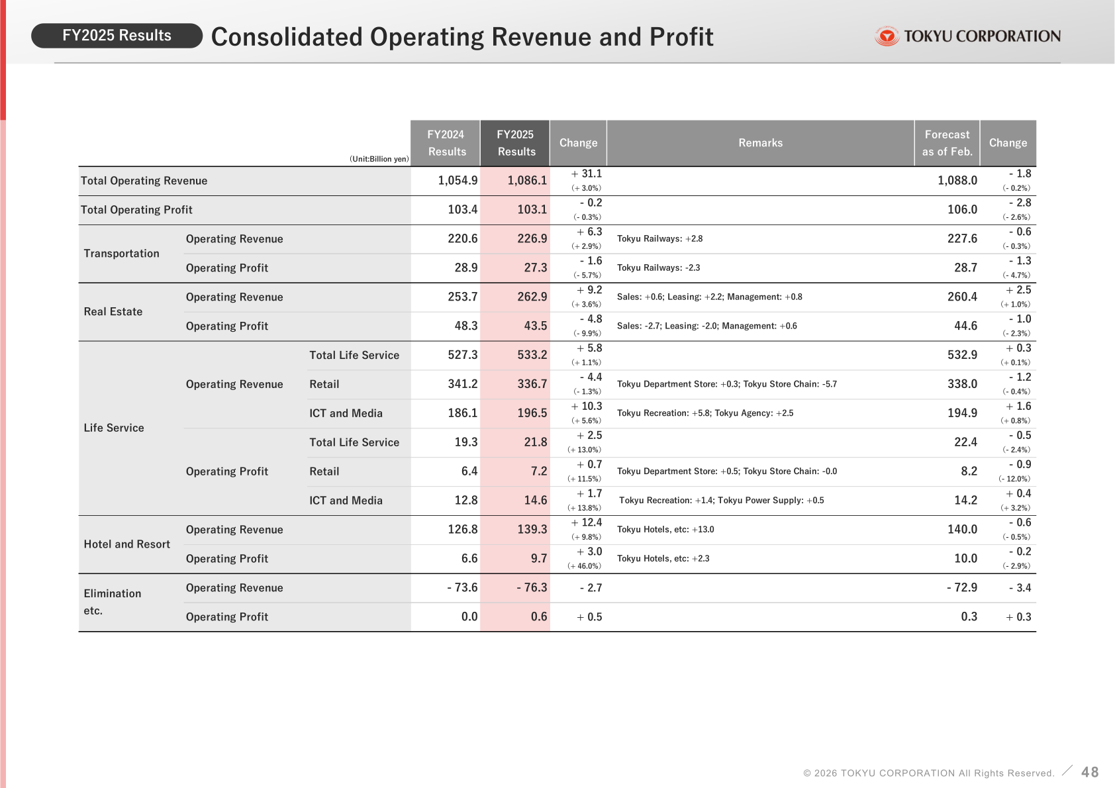Click the remark Tokyu Hotels, etc: +2.3
The width and height of the screenshot is (1115, 788).
[663, 560]
